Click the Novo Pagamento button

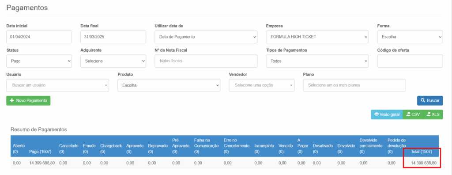pos(28,100)
